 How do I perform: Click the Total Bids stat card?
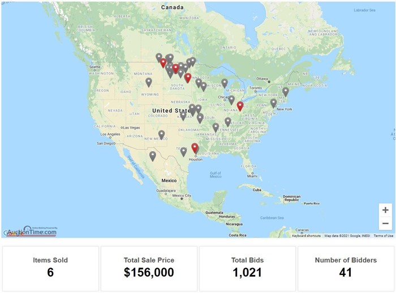(x=248, y=269)
